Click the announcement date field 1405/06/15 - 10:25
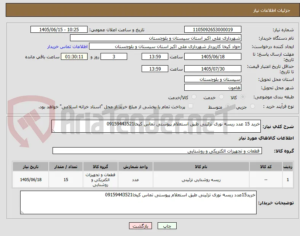The height and width of the screenshot is (236, 300). [59, 29]
